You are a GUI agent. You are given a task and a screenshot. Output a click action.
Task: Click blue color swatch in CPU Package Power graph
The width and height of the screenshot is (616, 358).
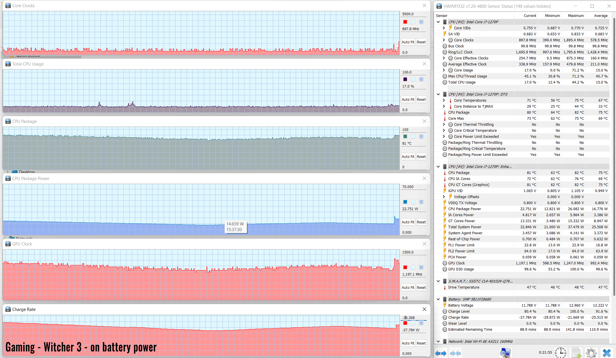pyautogui.click(x=405, y=202)
